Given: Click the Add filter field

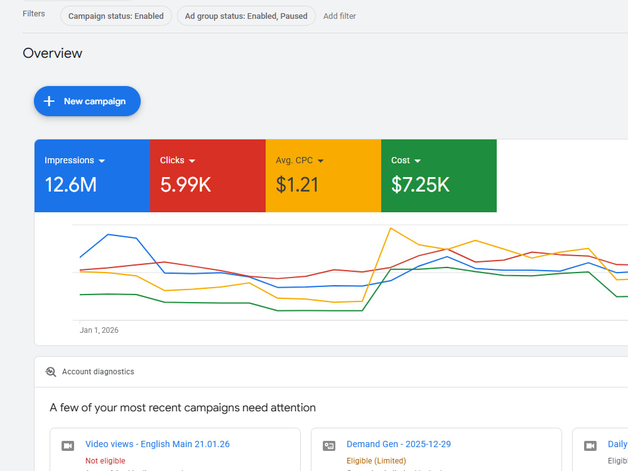Looking at the screenshot, I should (x=340, y=16).
